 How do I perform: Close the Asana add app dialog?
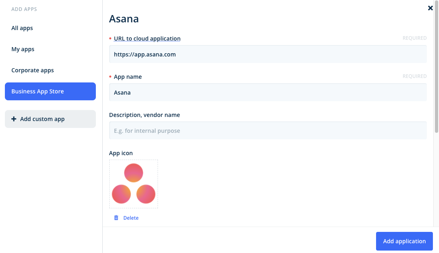click(x=430, y=8)
